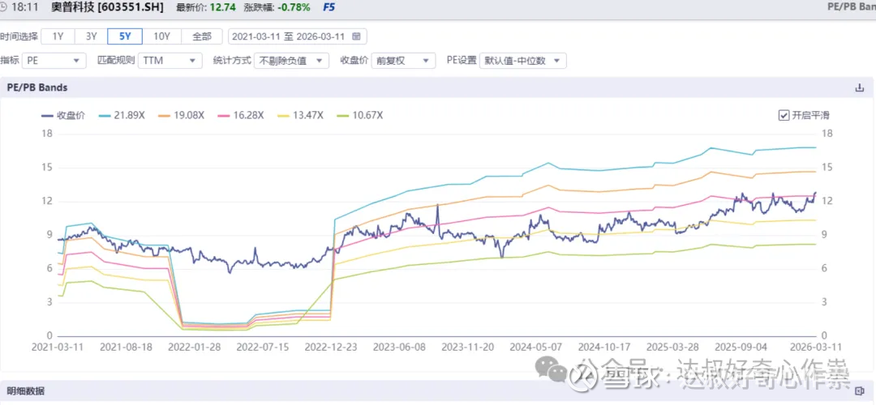Image resolution: width=876 pixels, height=405 pixels.
Task: Open the 匹配规则 TTM dropdown
Action: (170, 61)
